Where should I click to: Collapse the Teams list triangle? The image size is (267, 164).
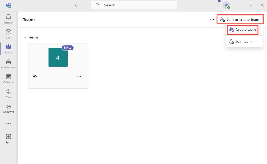[x=25, y=37]
